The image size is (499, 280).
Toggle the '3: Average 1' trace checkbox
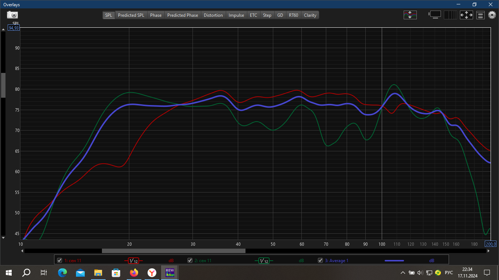(x=320, y=260)
